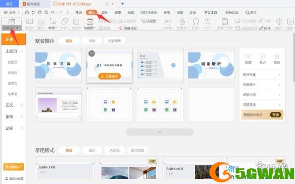Click the attachment (附件) paperclip icon

pyautogui.click(x=265, y=28)
